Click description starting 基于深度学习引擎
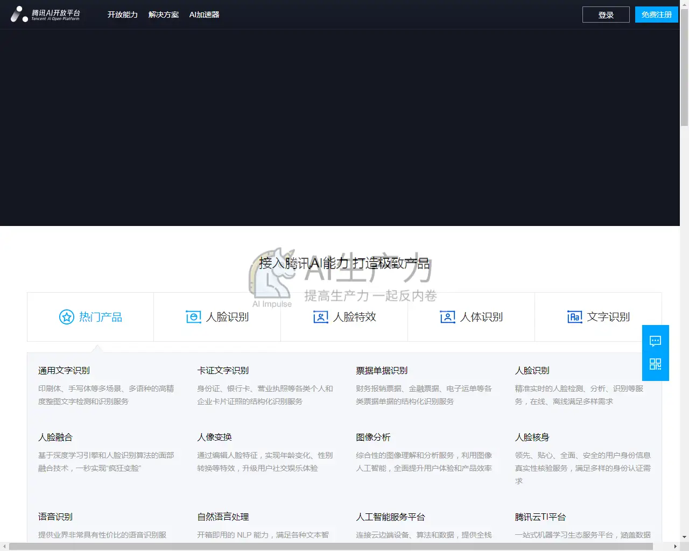 click(106, 462)
